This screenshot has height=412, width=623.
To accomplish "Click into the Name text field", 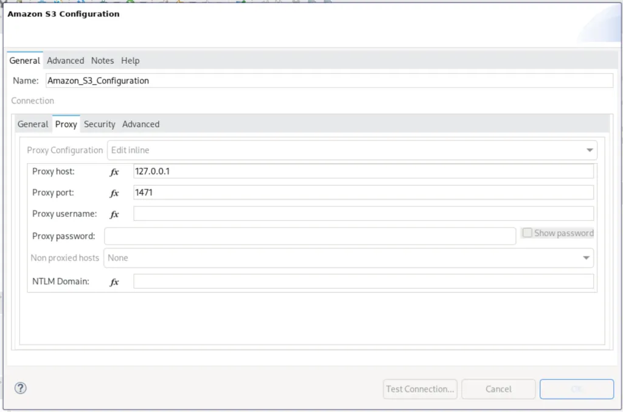I will point(329,80).
